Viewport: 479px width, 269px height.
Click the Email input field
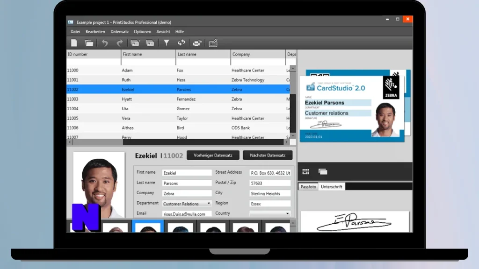pyautogui.click(x=187, y=214)
